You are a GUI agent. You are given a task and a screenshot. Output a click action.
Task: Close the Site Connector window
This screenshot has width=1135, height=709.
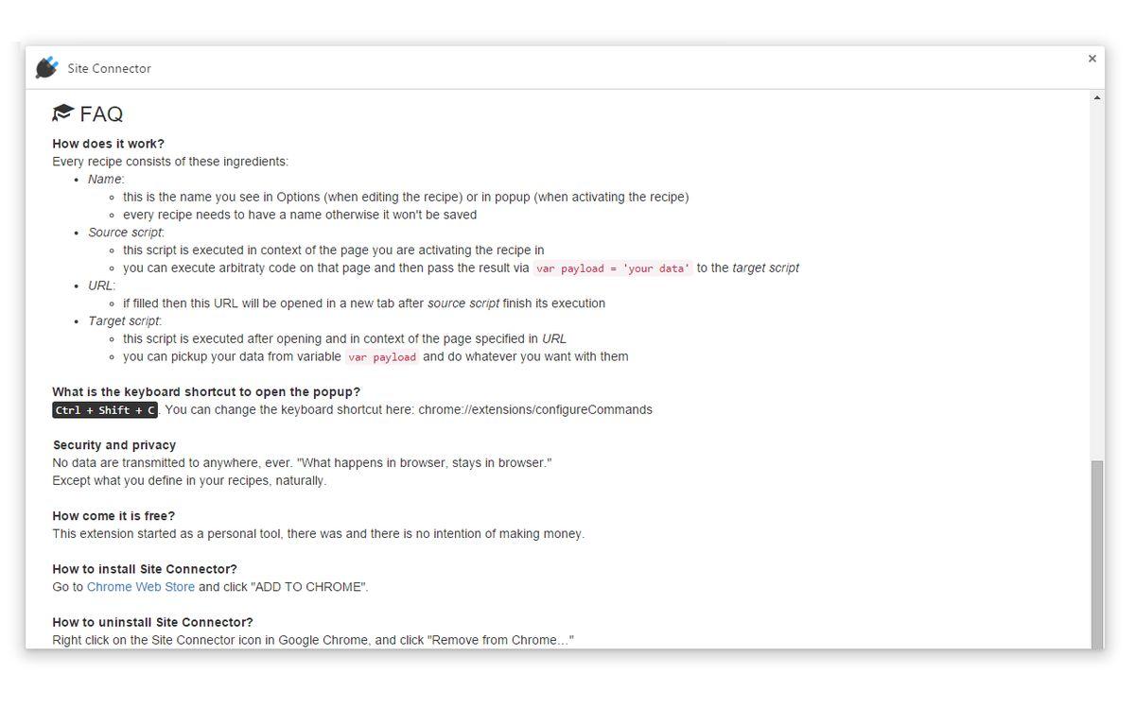click(1091, 59)
